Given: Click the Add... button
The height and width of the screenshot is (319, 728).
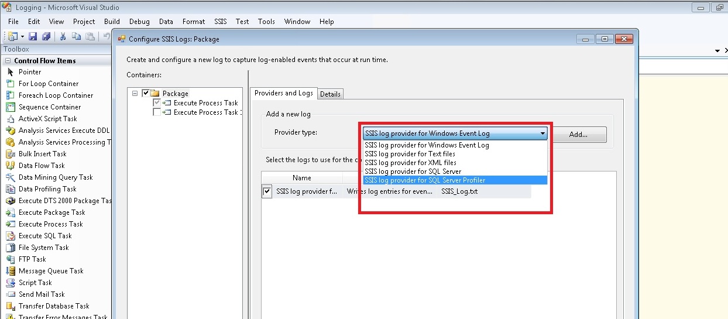Looking at the screenshot, I should coord(578,135).
